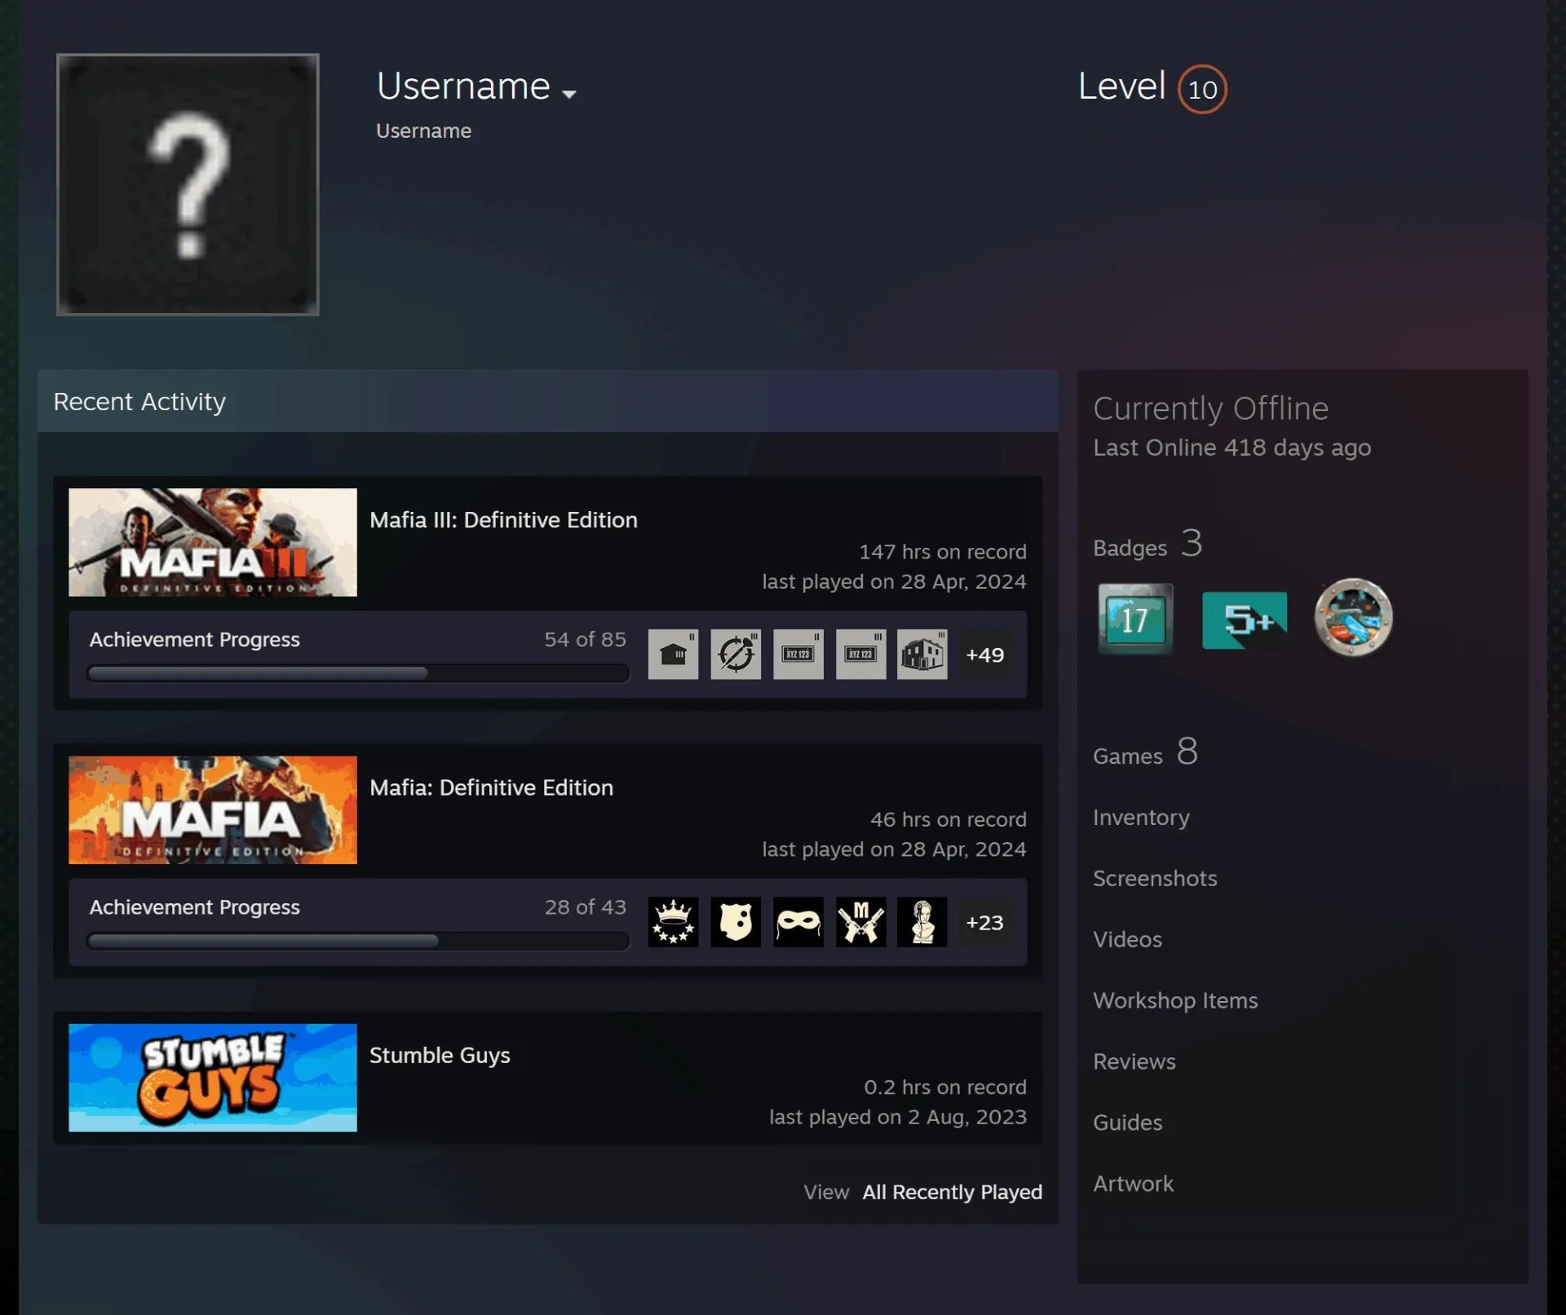This screenshot has height=1315, width=1566.
Task: Click the '147 hrs on record' text
Action: point(942,552)
